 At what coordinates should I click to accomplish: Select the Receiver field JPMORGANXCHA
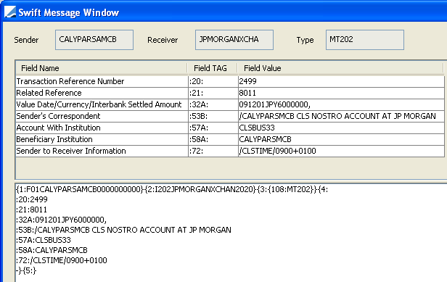point(234,40)
